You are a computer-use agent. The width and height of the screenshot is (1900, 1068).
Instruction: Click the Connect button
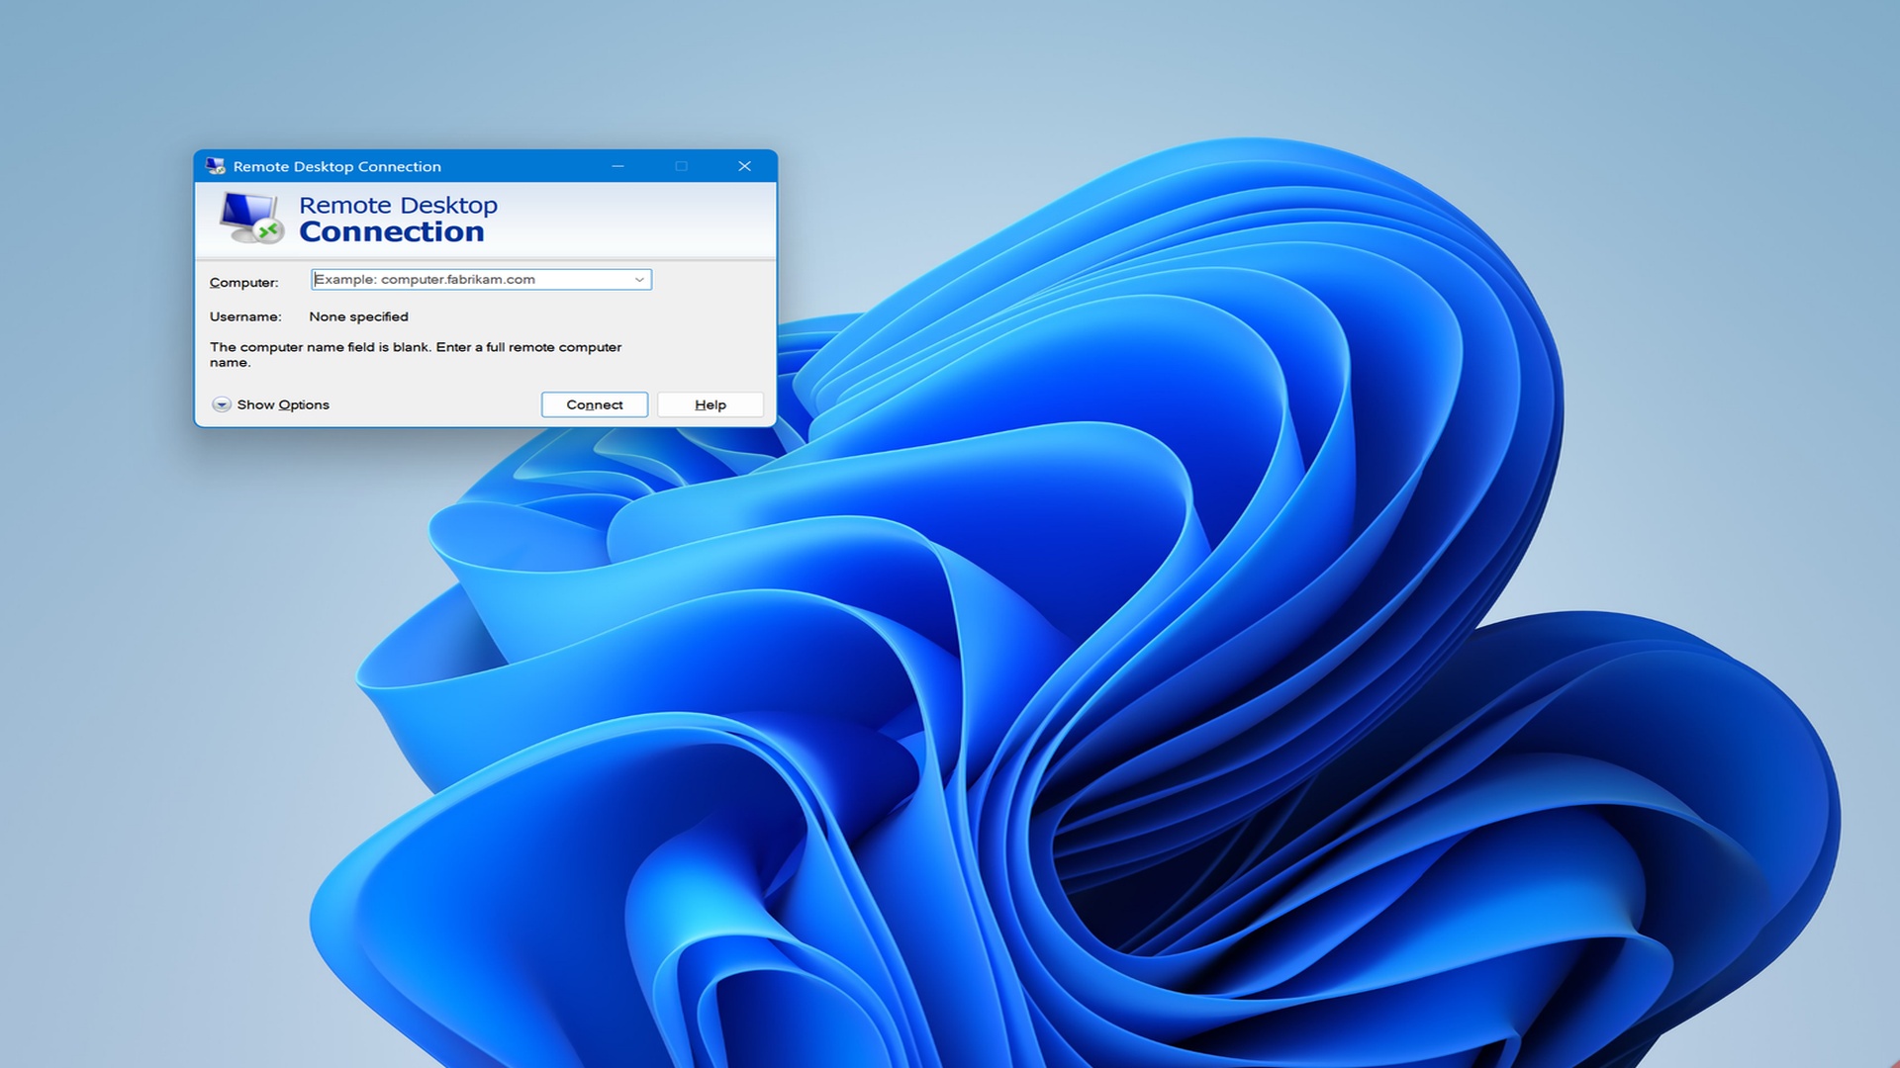(x=595, y=404)
